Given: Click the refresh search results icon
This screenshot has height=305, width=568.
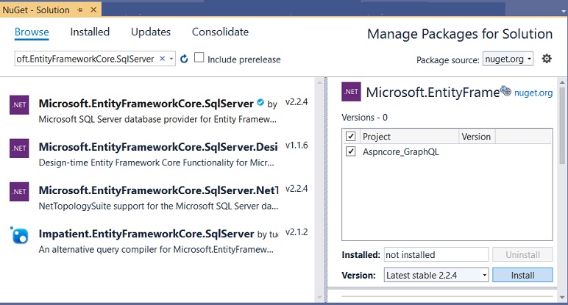Looking at the screenshot, I should 184,59.
